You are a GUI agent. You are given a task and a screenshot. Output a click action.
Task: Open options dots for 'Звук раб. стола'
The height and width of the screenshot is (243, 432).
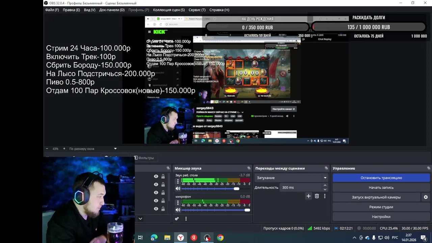tap(178, 181)
